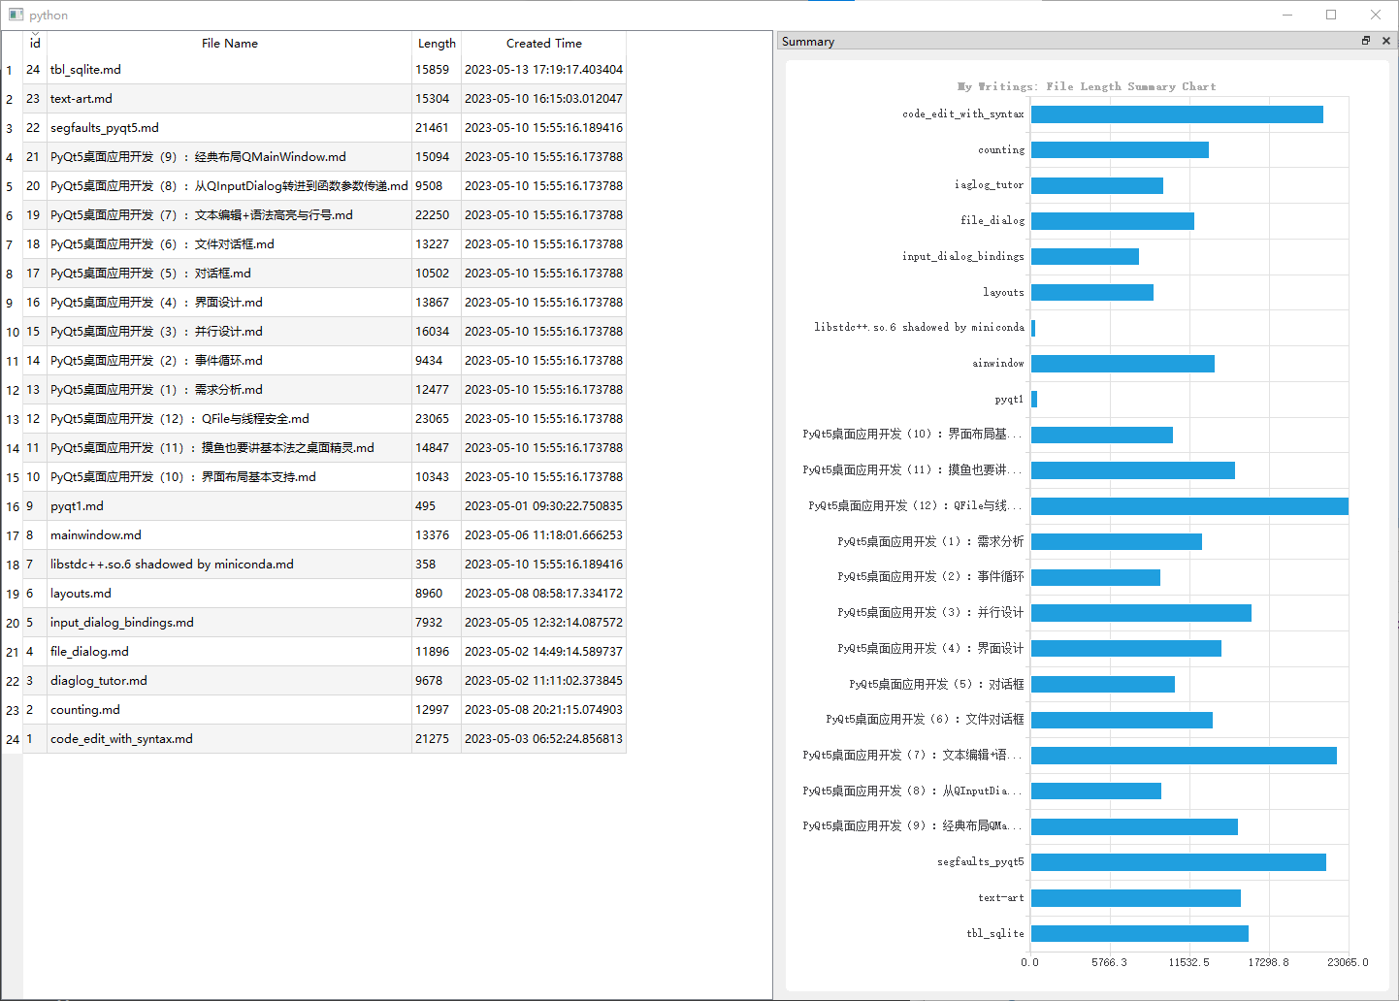Image resolution: width=1399 pixels, height=1001 pixels.
Task: Sort table by Length column header
Action: tap(437, 44)
